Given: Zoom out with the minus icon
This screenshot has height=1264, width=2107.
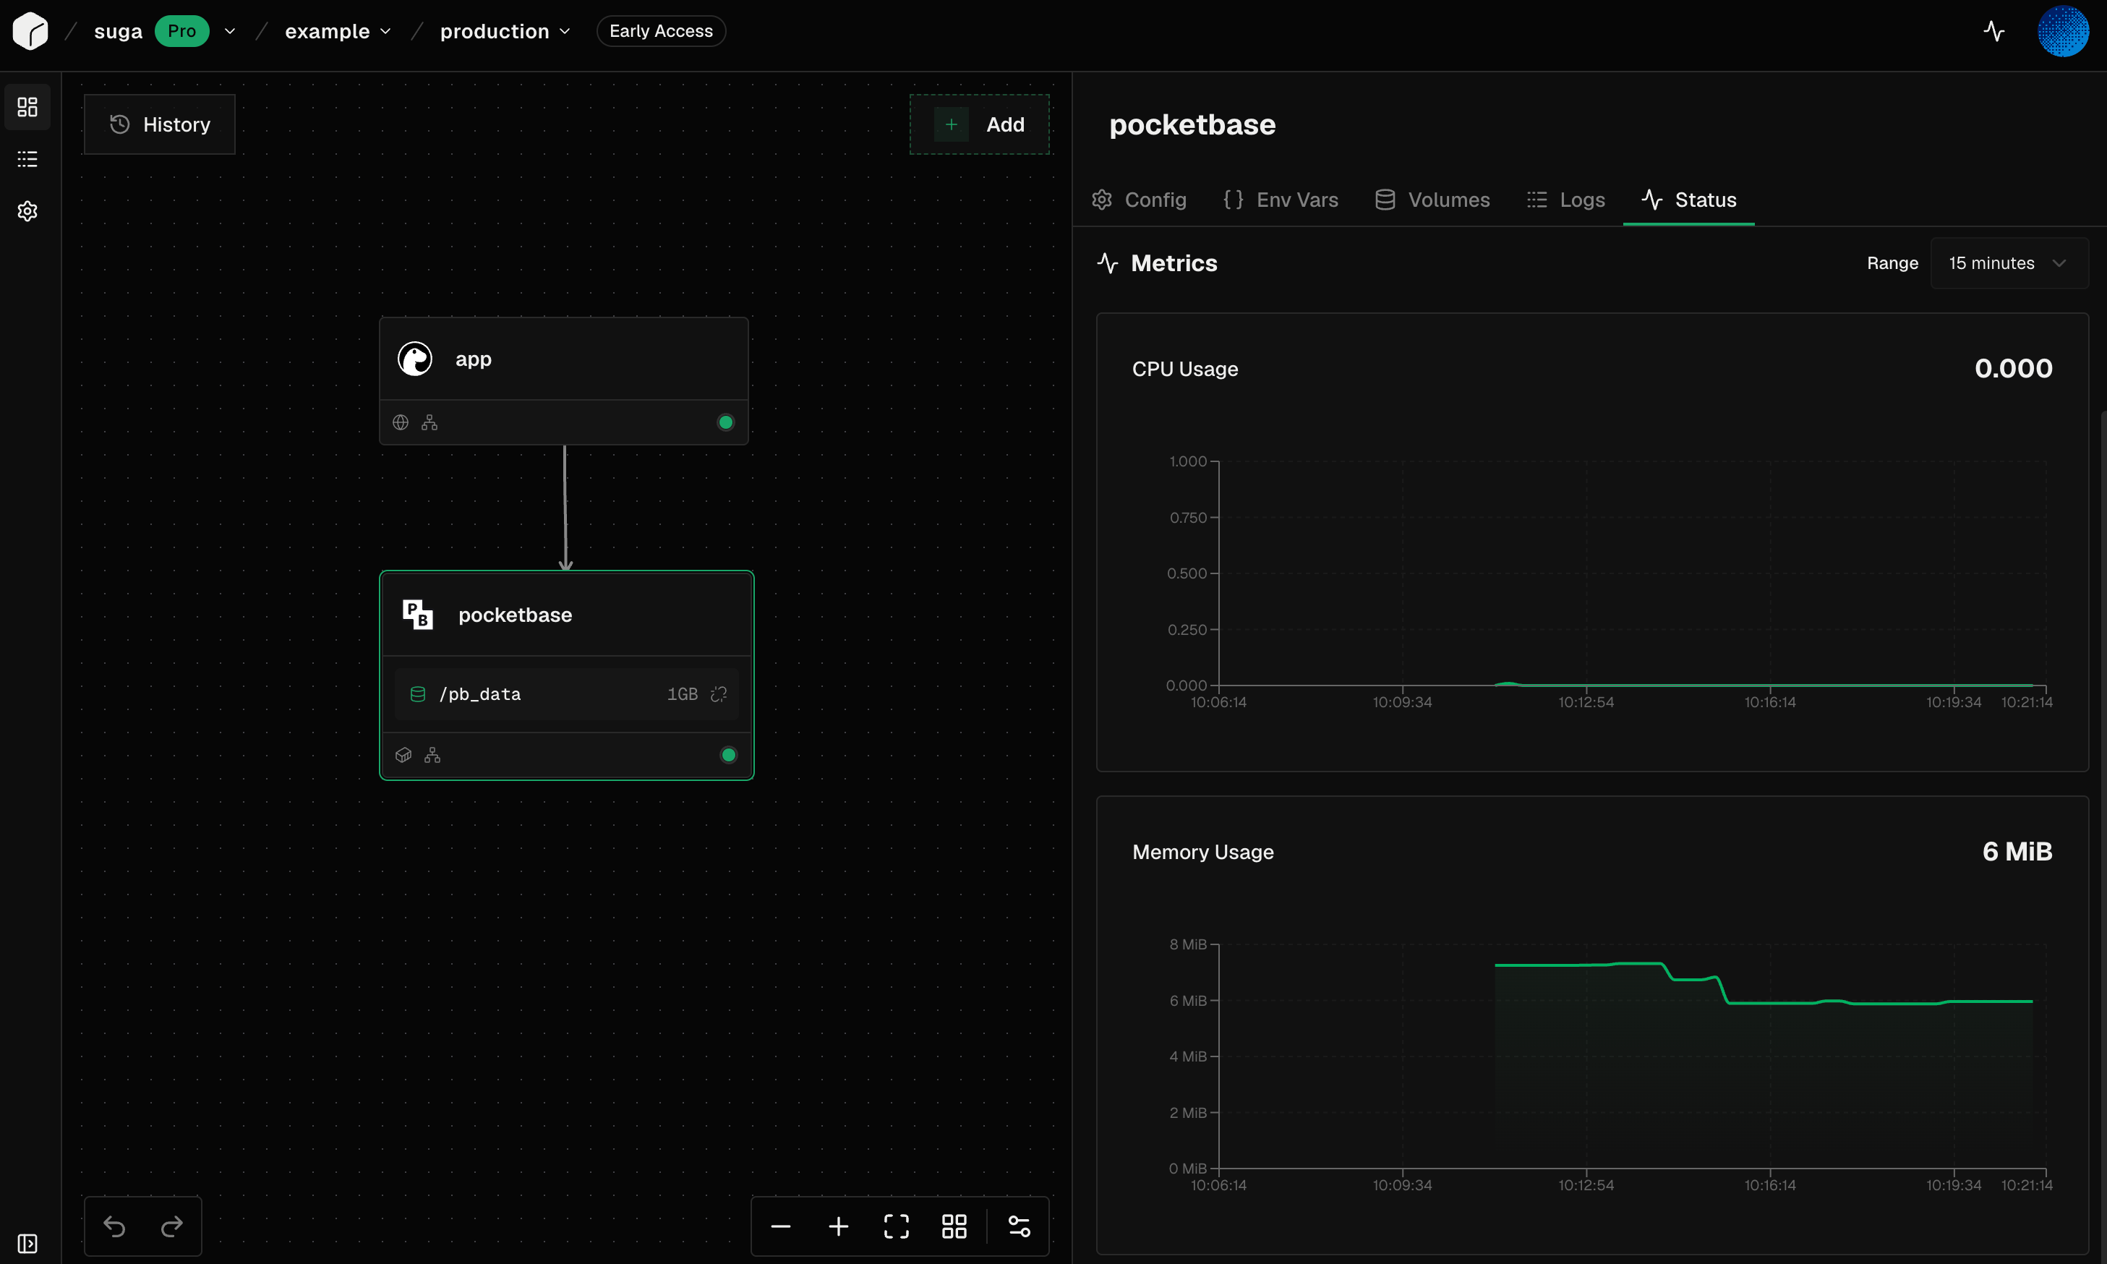Looking at the screenshot, I should tap(781, 1226).
